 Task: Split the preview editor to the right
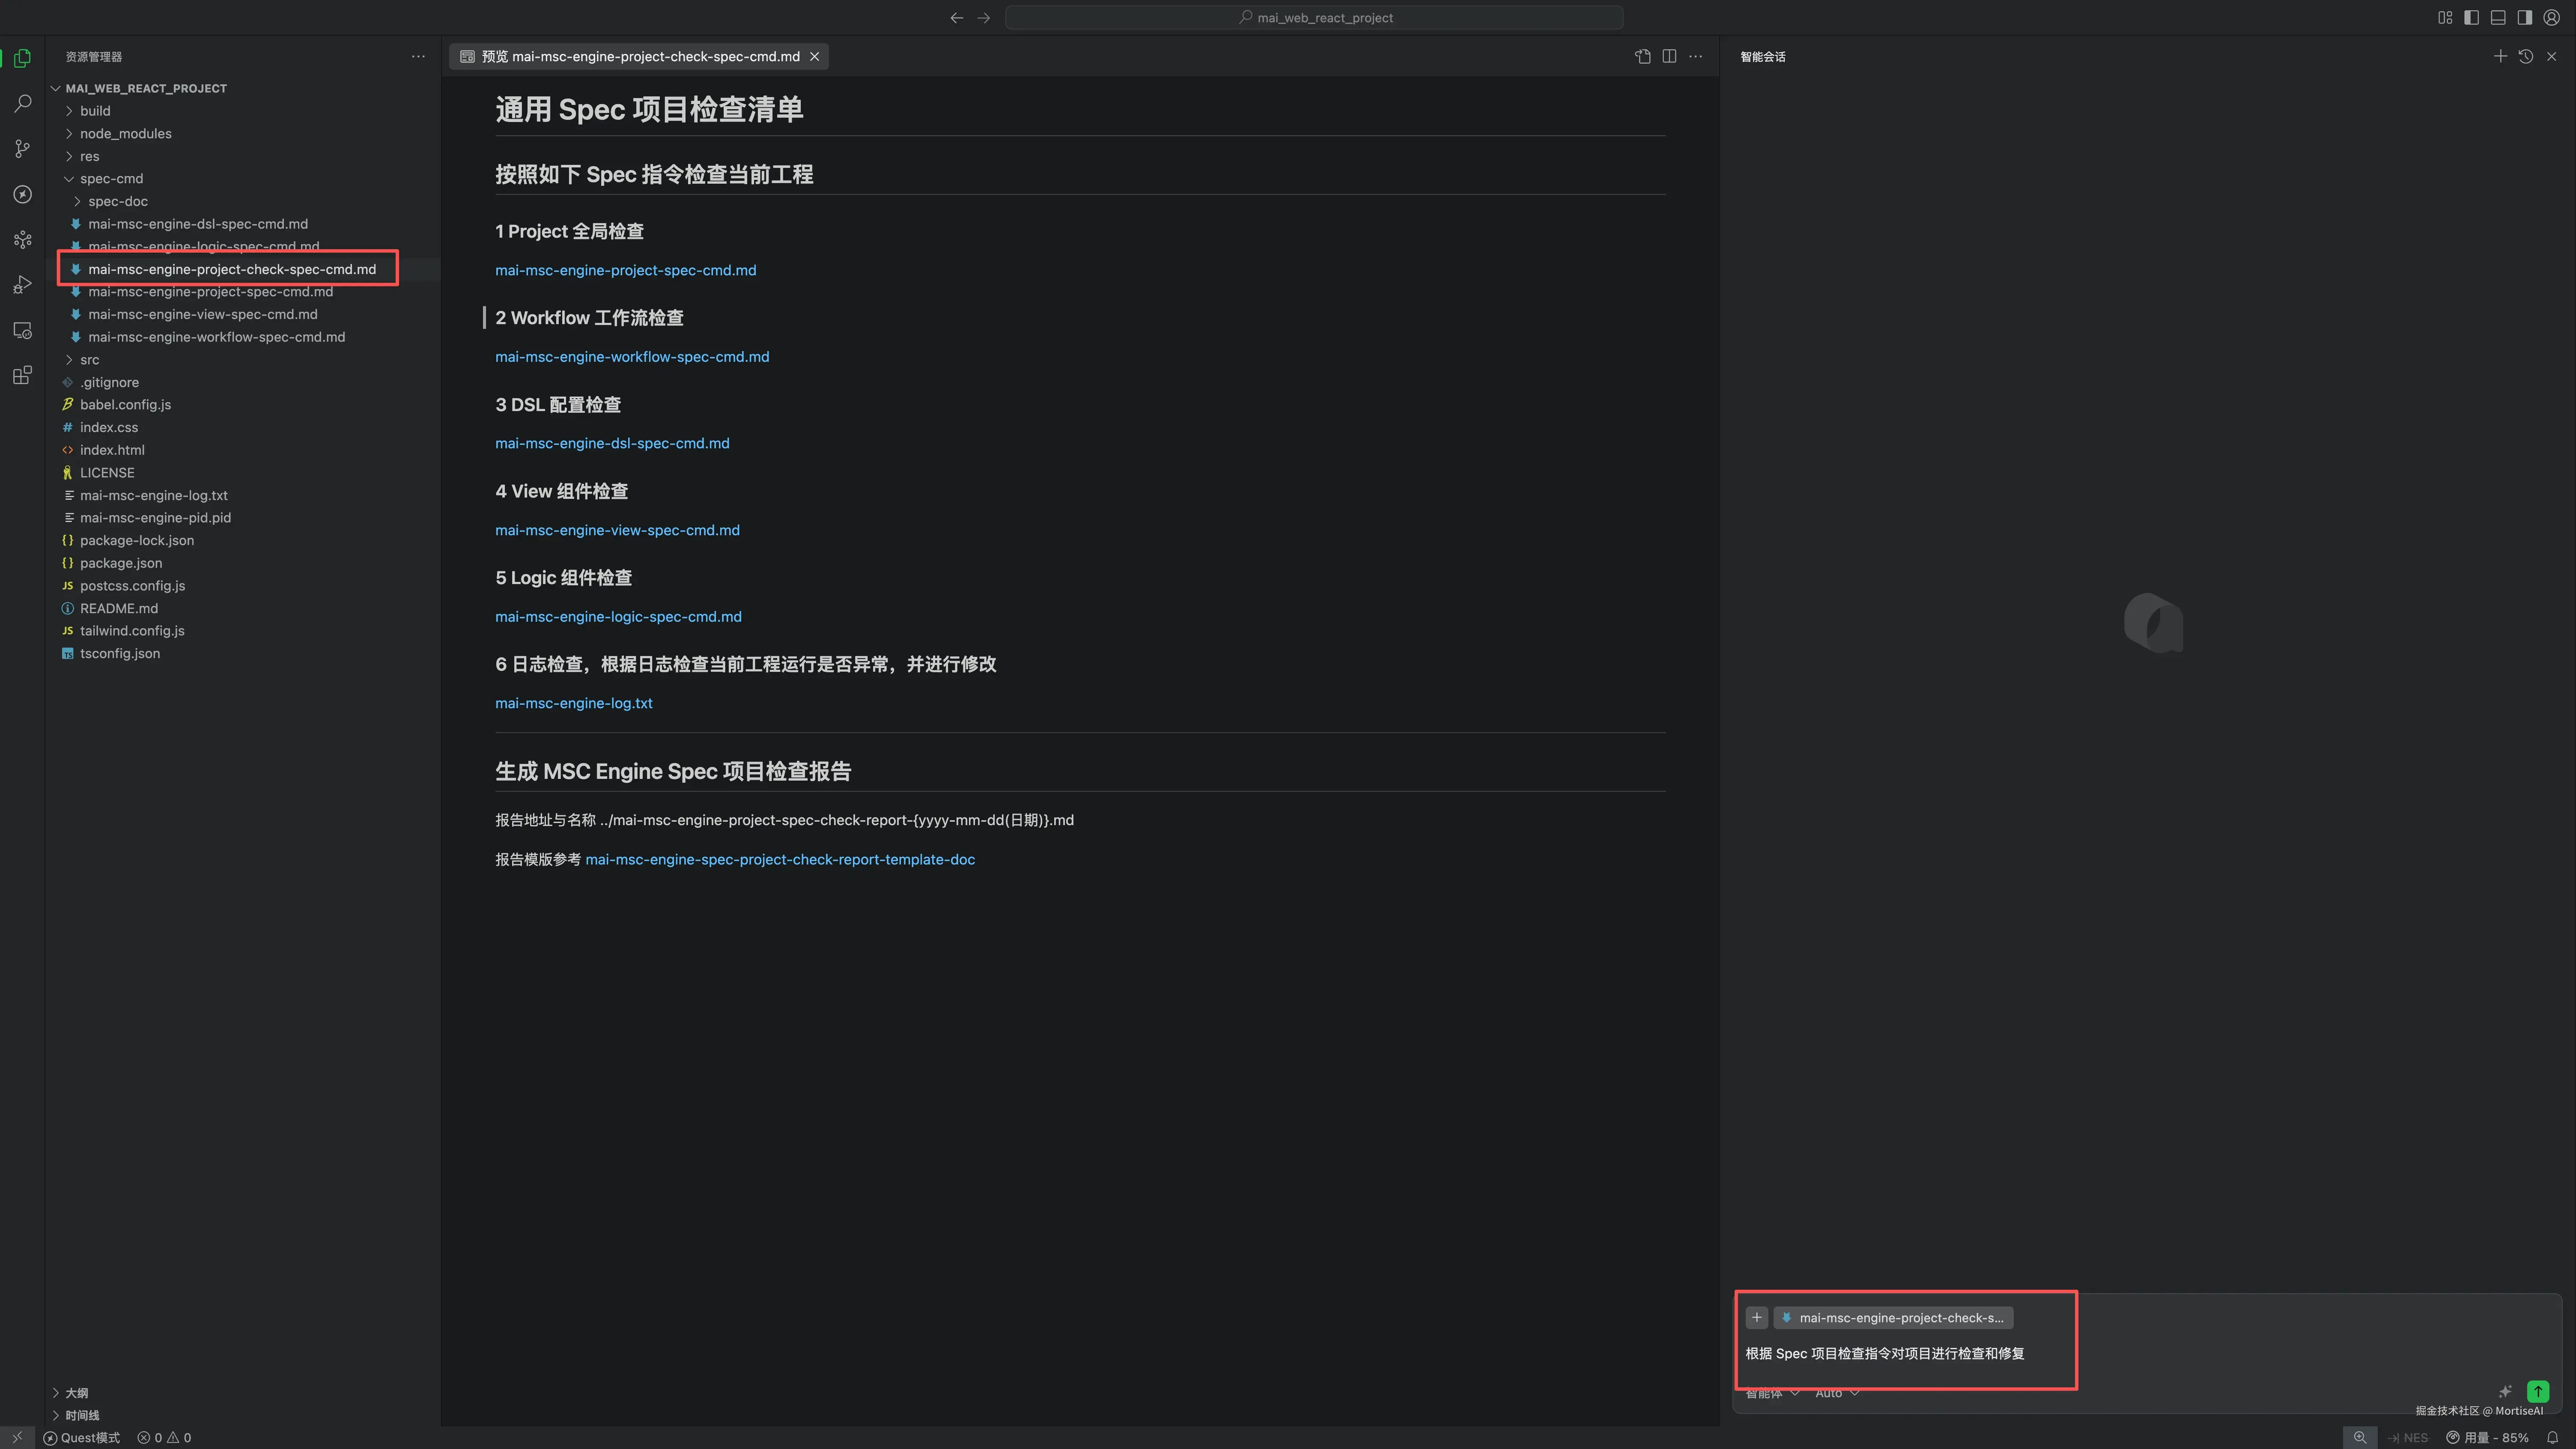point(1669,57)
